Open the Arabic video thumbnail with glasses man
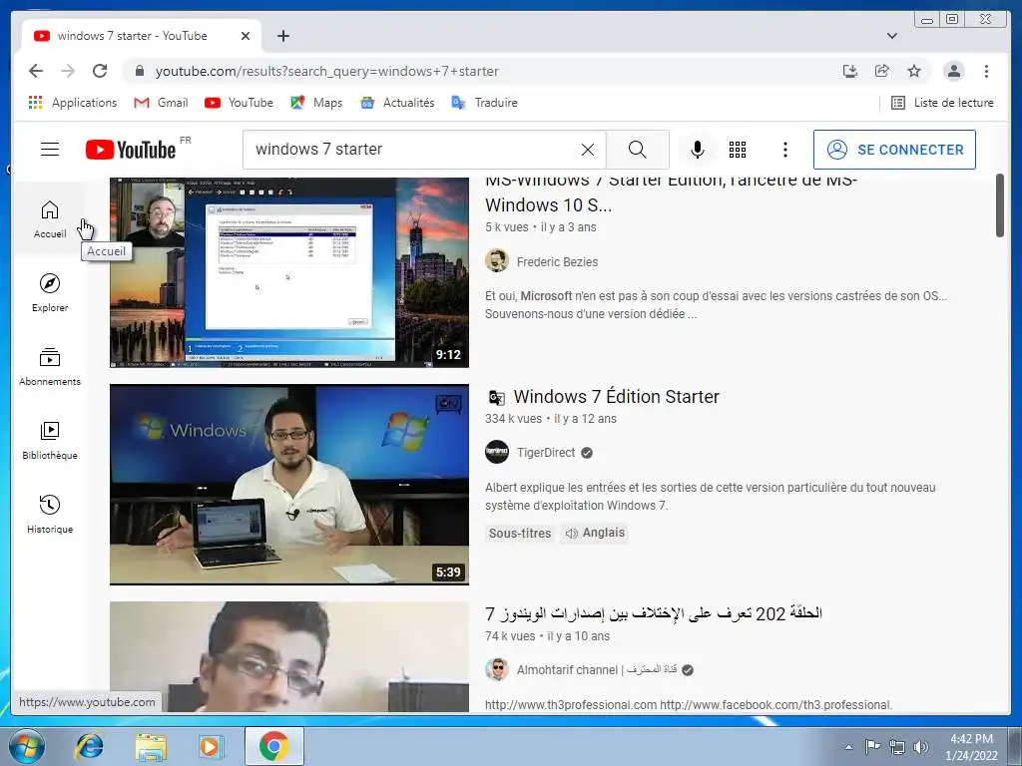The image size is (1022, 766). click(x=289, y=656)
